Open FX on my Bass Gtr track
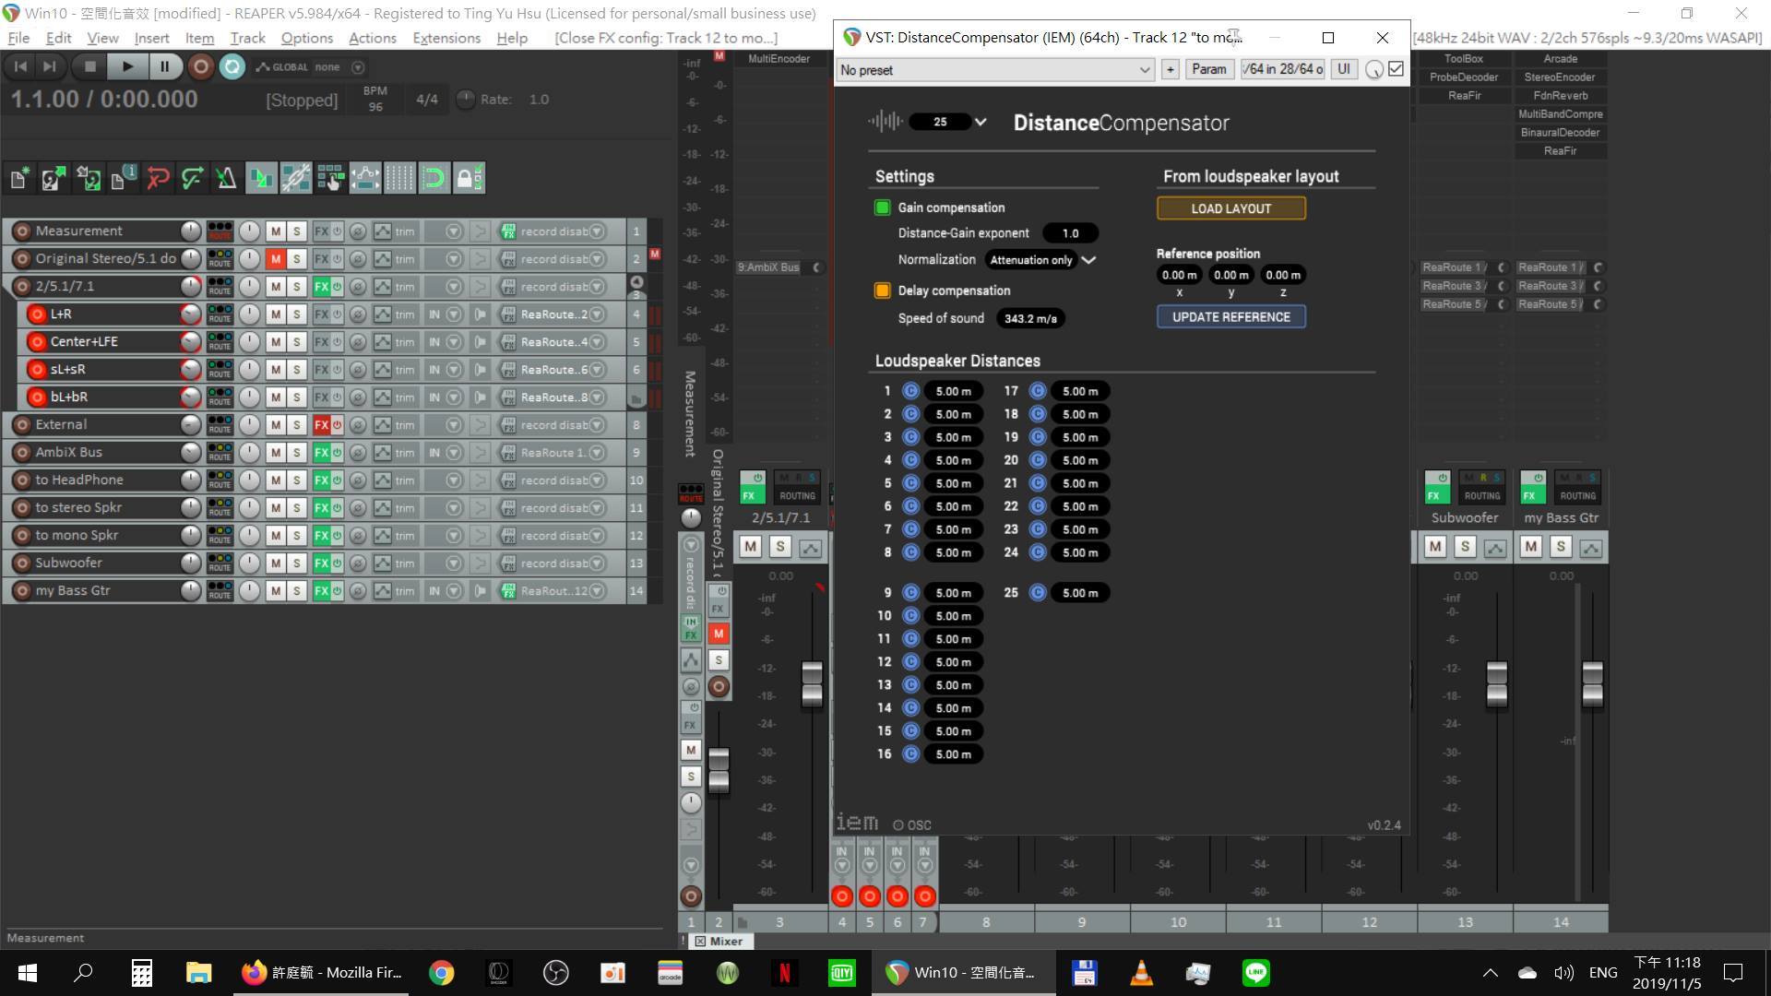Image resolution: width=1771 pixels, height=996 pixels. pyautogui.click(x=321, y=591)
